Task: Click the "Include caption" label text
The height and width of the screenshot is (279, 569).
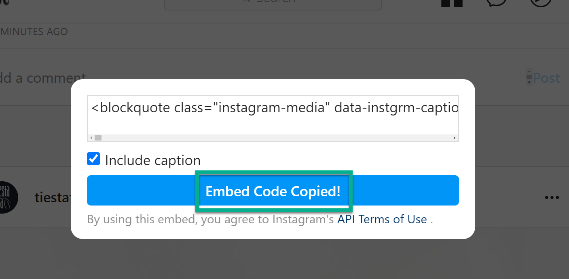Action: (x=152, y=160)
